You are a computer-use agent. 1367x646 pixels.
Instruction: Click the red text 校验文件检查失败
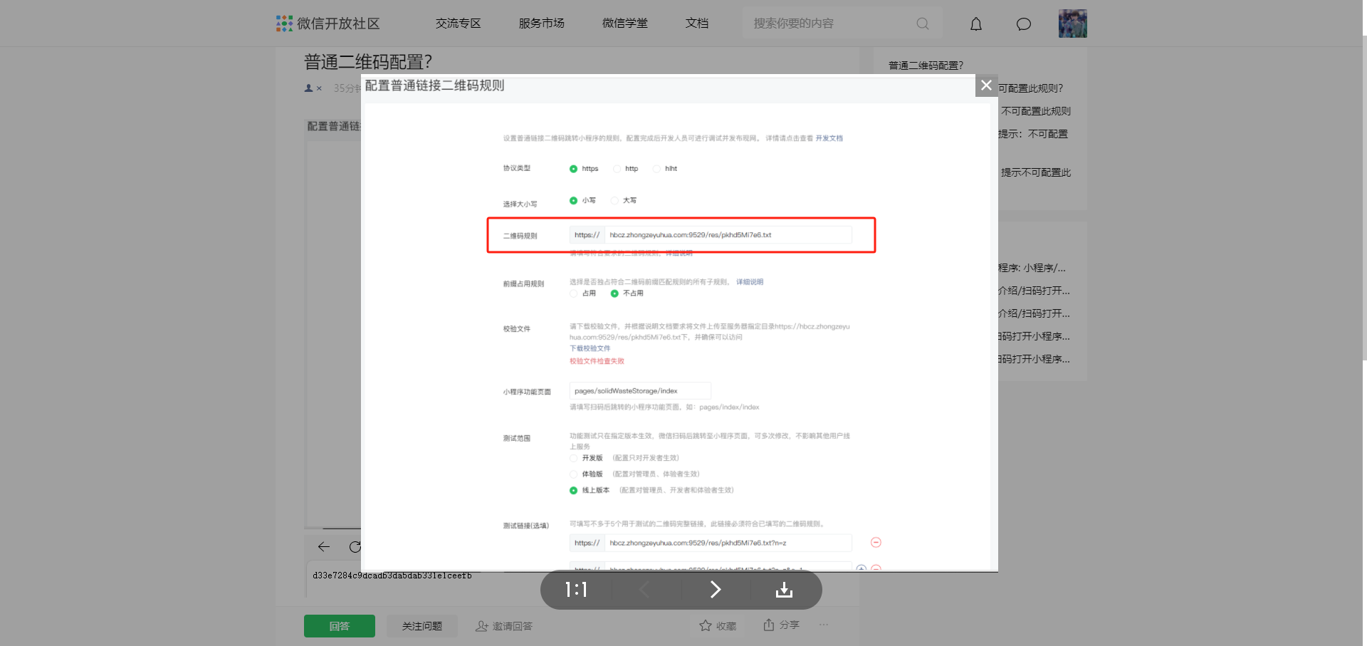click(597, 361)
